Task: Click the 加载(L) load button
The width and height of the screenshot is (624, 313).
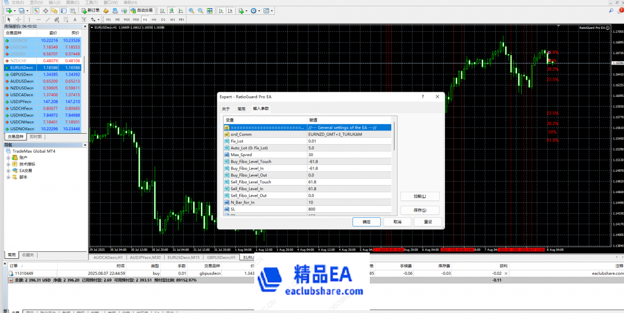Action: [x=419, y=196]
